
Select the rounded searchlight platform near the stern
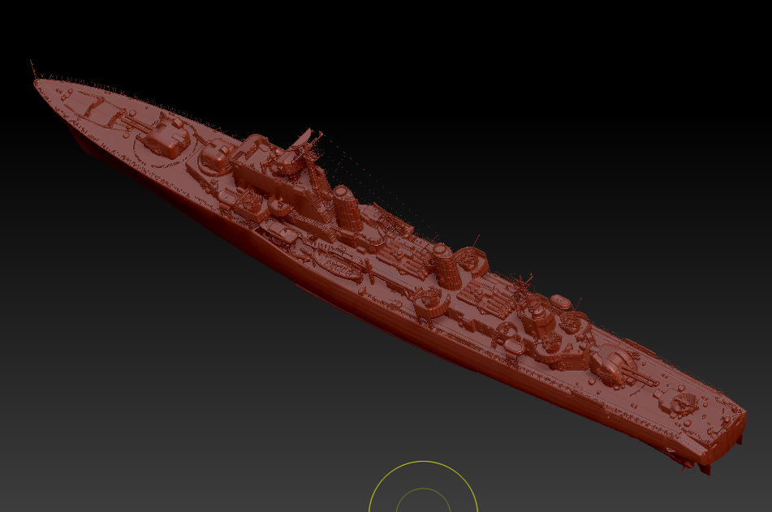coord(682,400)
